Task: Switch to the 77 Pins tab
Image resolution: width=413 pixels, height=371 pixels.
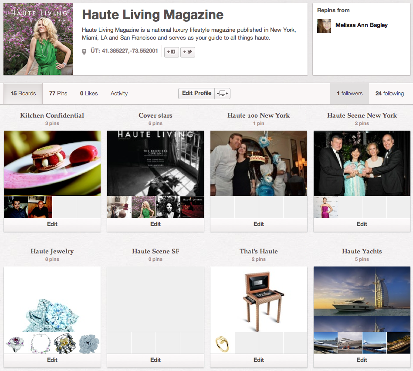Action: click(x=58, y=94)
